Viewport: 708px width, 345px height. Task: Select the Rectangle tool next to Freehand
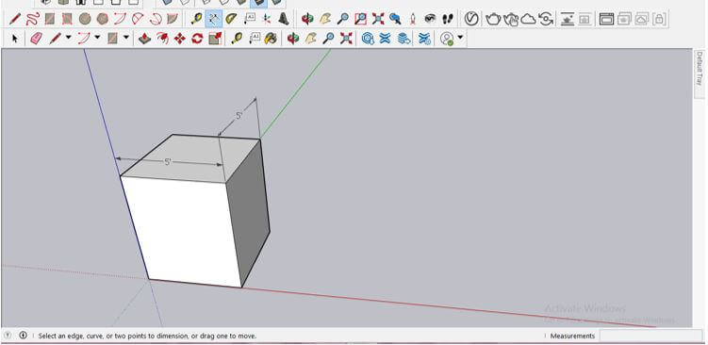[x=50, y=19]
